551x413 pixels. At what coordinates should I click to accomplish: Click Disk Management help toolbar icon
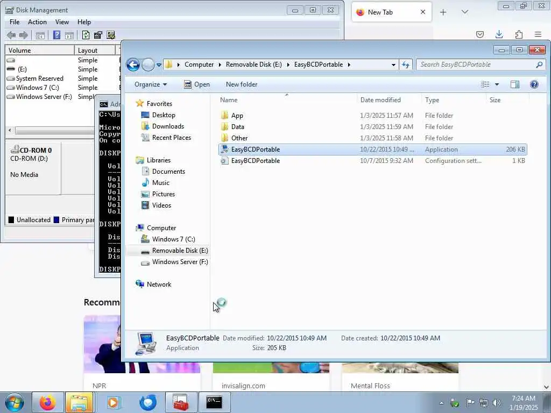point(56,35)
